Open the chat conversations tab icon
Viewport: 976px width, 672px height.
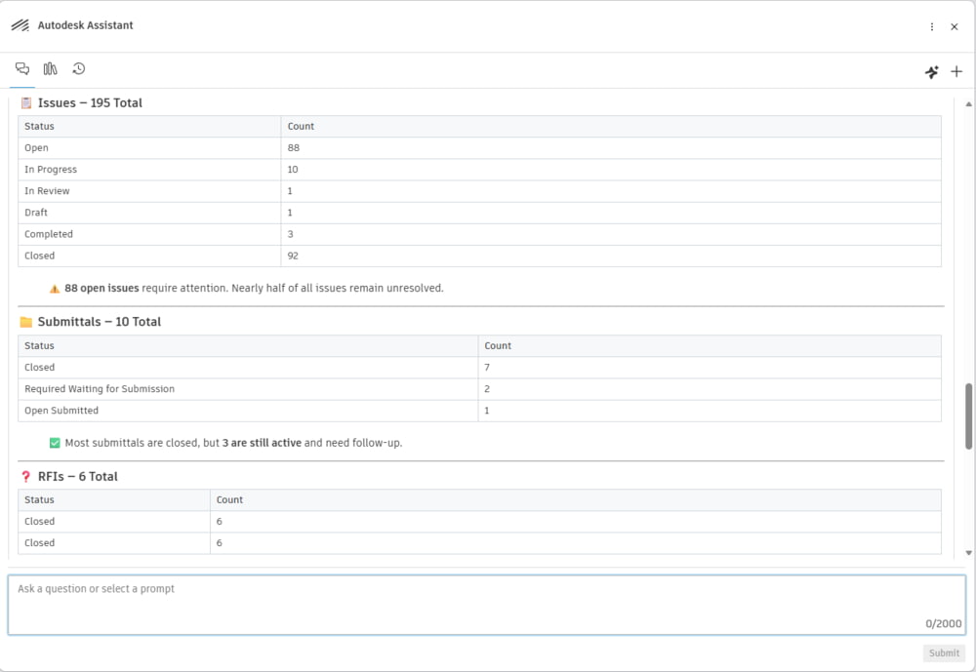coord(22,68)
